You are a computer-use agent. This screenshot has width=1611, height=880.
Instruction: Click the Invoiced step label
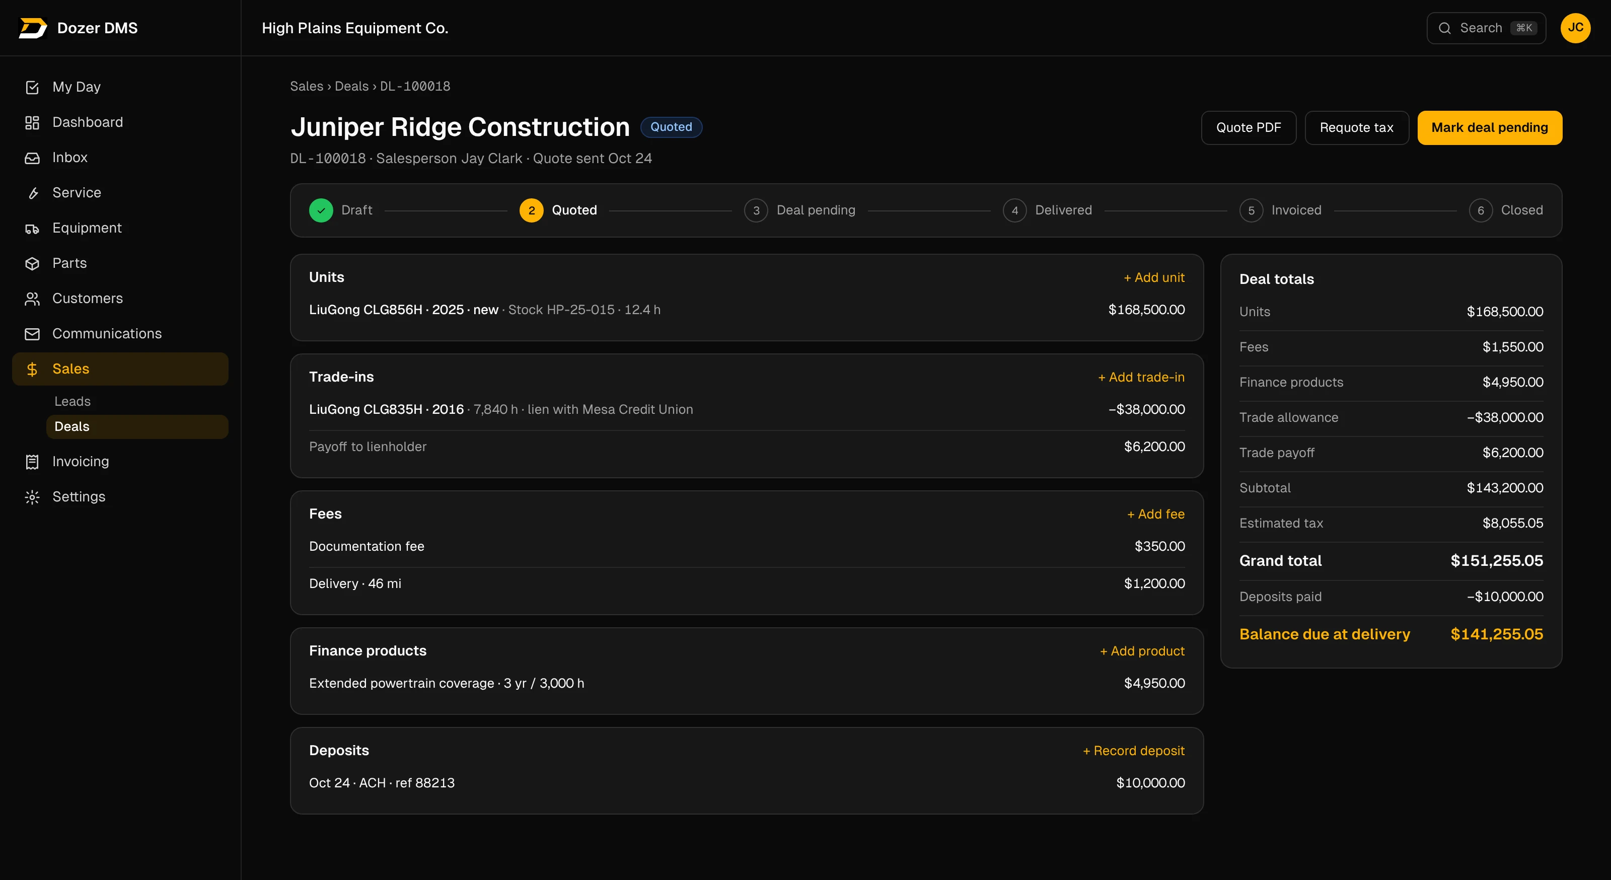pos(1296,210)
